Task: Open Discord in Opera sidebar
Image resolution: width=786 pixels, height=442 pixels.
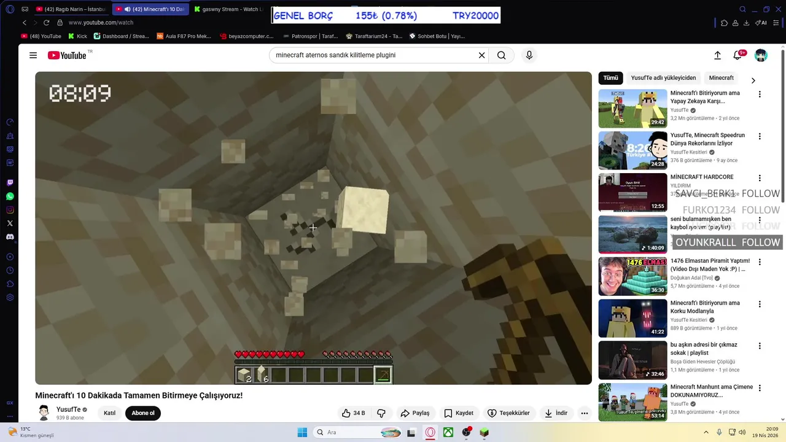Action: (x=10, y=237)
